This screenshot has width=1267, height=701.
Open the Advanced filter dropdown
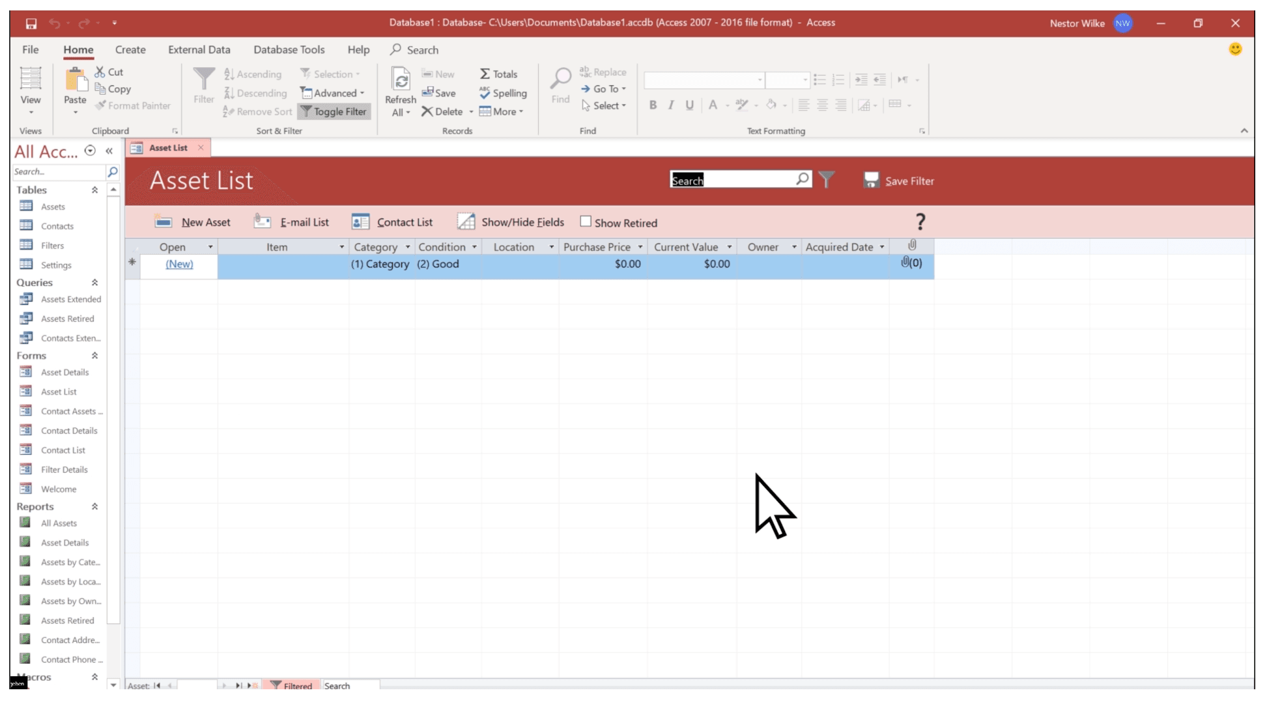332,93
